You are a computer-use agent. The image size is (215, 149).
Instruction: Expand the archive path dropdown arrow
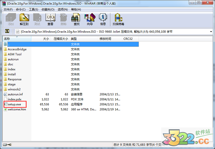pos(211,32)
